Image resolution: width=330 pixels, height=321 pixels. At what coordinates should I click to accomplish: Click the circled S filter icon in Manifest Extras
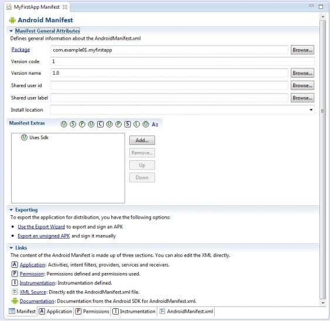[73, 125]
